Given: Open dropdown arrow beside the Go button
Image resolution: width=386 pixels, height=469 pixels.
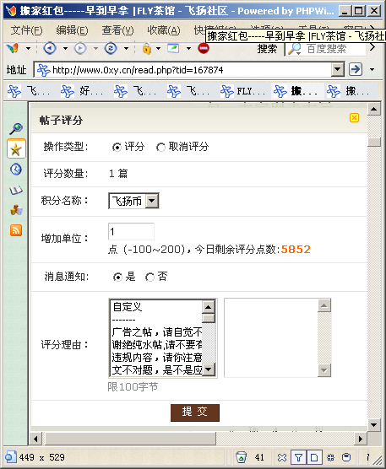Looking at the screenshot, I should point(372,69).
